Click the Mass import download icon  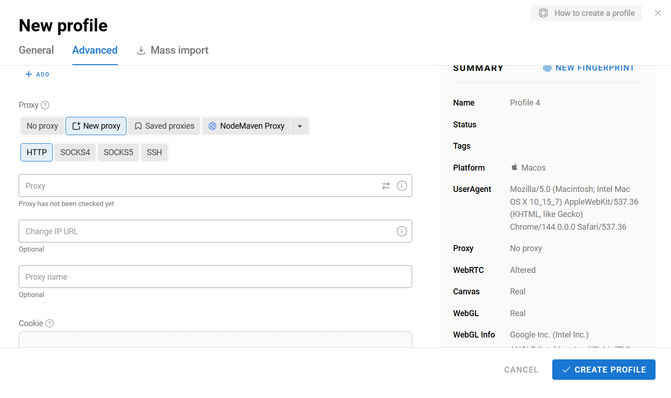pos(141,50)
